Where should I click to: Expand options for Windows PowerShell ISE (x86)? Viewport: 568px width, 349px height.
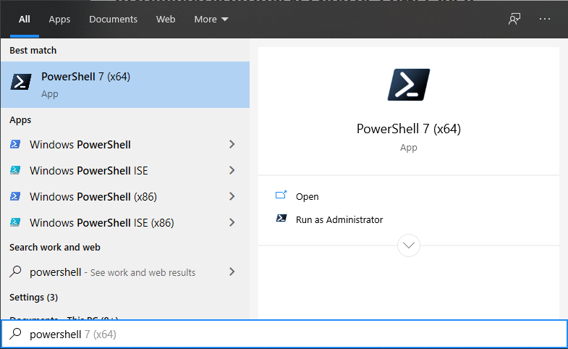coord(232,222)
